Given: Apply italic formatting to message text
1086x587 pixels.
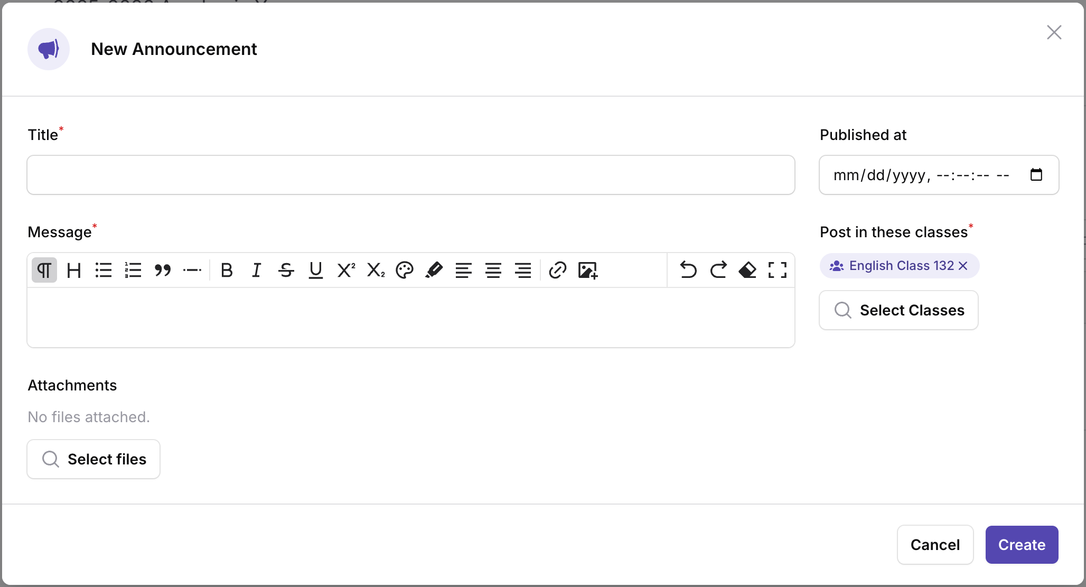Looking at the screenshot, I should point(257,270).
